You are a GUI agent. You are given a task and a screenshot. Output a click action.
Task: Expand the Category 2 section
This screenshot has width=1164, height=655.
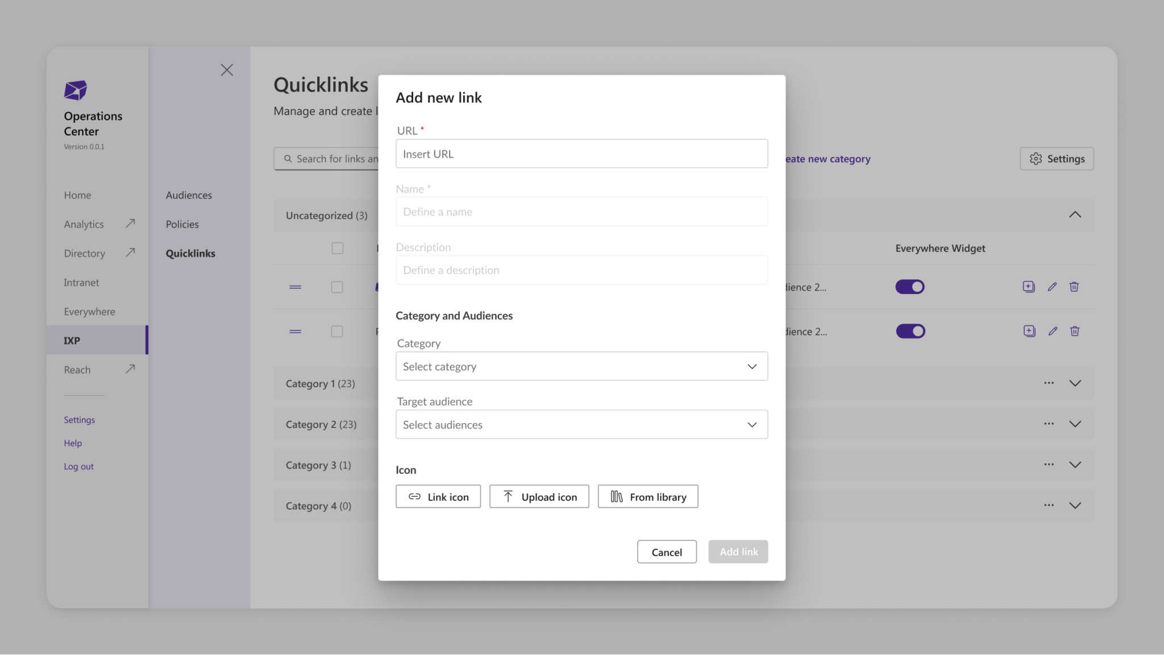(1076, 423)
